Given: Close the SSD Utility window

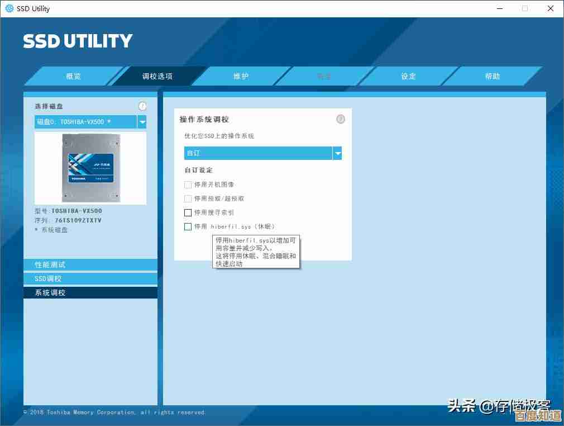Looking at the screenshot, I should click(x=551, y=8).
